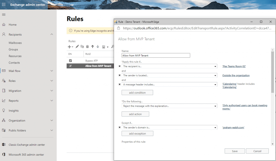Screen dimensions: 276x161
Task: Remove 'The sender is located' condition
Action: coord(119,75)
